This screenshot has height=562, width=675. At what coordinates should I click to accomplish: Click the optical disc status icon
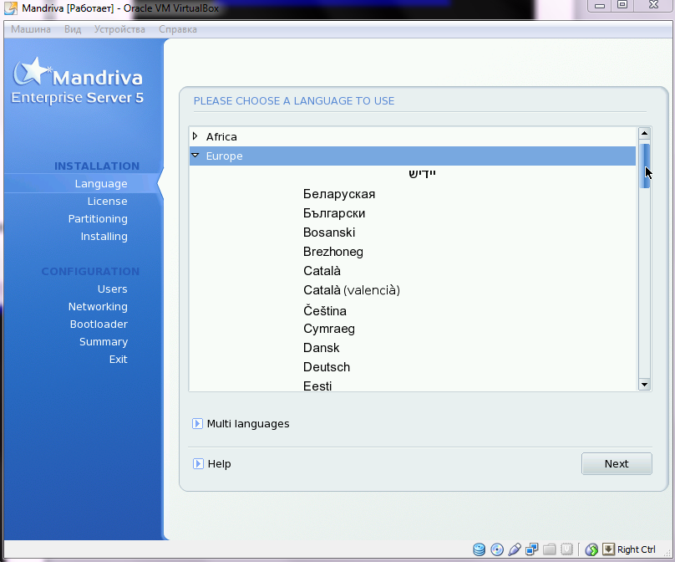(497, 549)
